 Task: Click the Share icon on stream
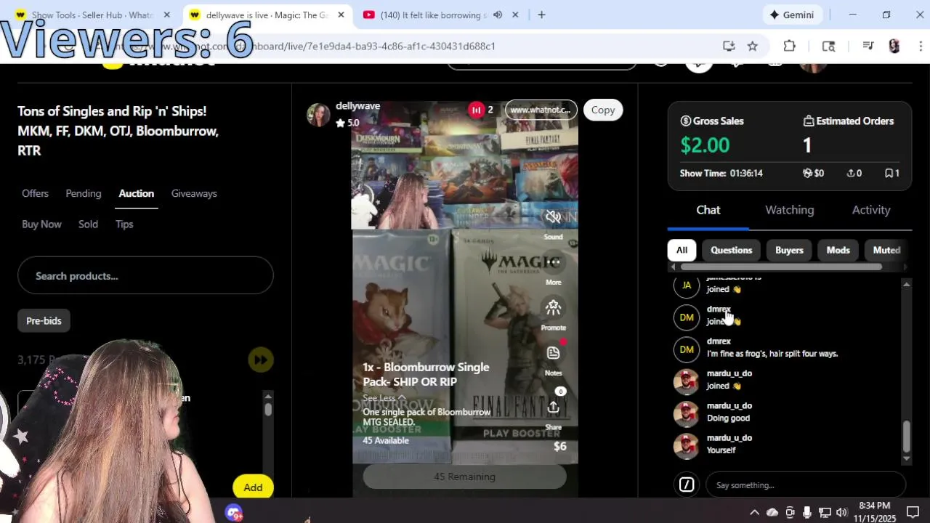(553, 407)
